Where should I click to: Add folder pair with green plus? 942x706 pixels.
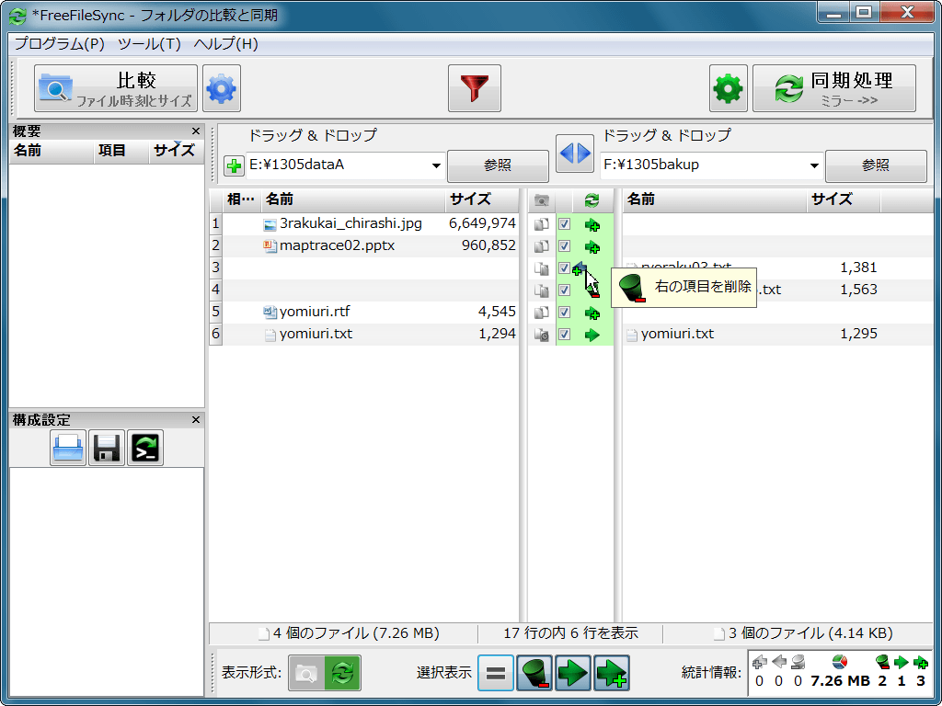(234, 165)
